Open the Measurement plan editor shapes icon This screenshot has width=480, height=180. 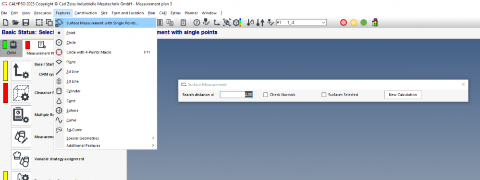click(21, 137)
